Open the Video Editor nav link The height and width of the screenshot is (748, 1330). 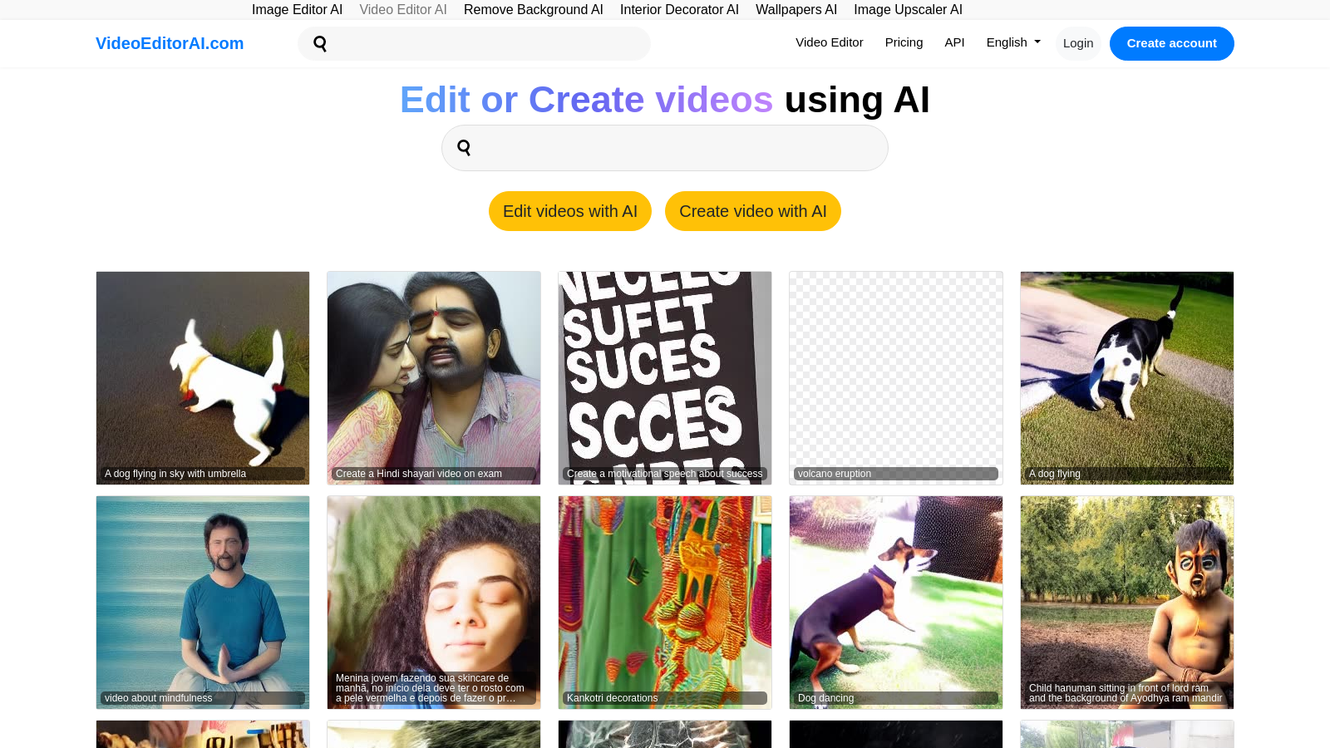(x=830, y=42)
